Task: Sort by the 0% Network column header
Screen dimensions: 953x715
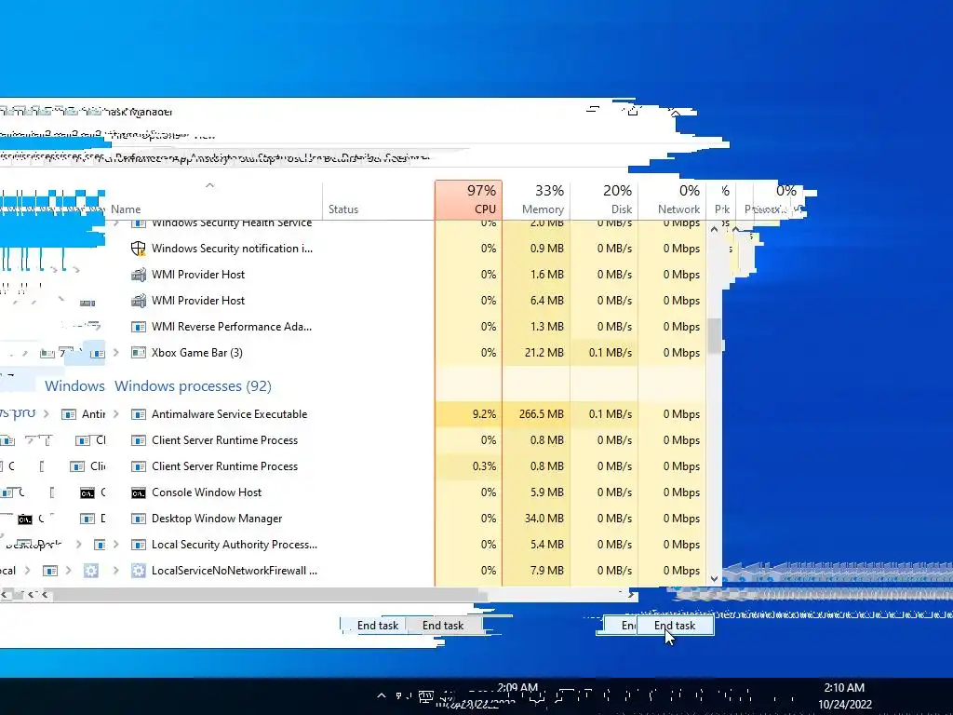Action: pos(672,200)
